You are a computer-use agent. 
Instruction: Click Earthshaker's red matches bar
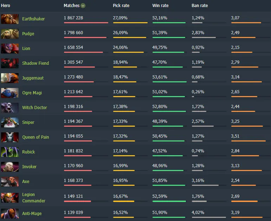click(86, 23)
